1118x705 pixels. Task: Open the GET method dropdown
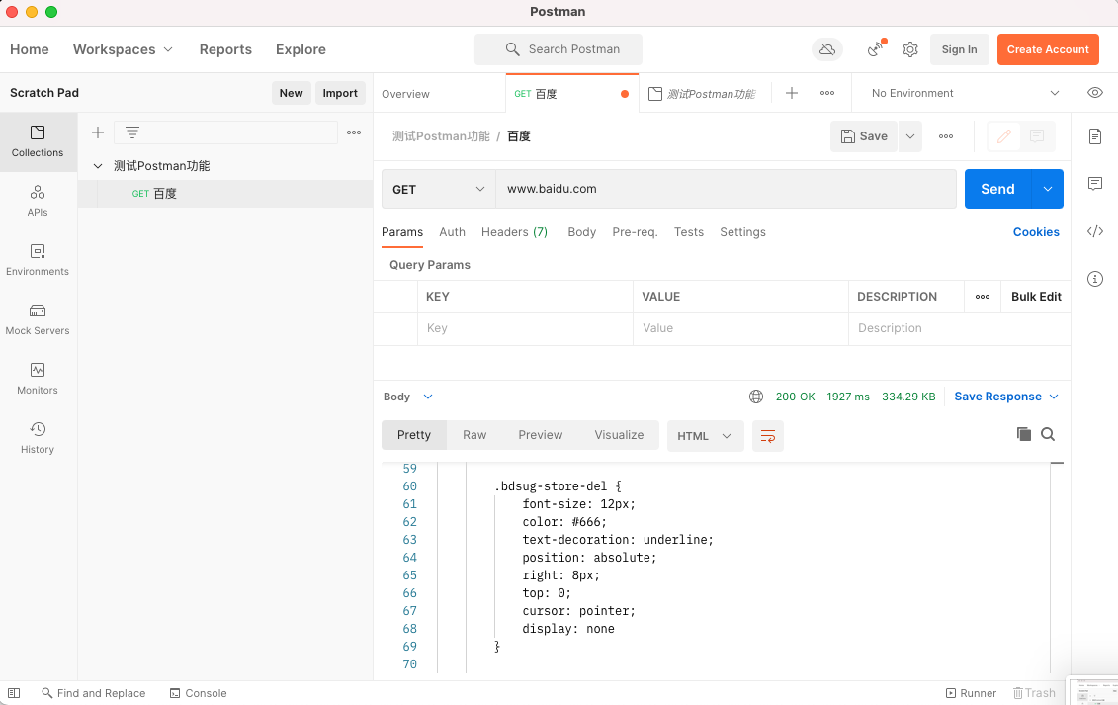pyautogui.click(x=439, y=189)
